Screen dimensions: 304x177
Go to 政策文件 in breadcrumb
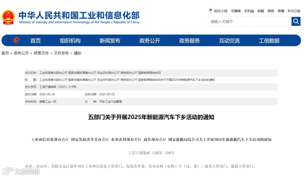point(41,53)
